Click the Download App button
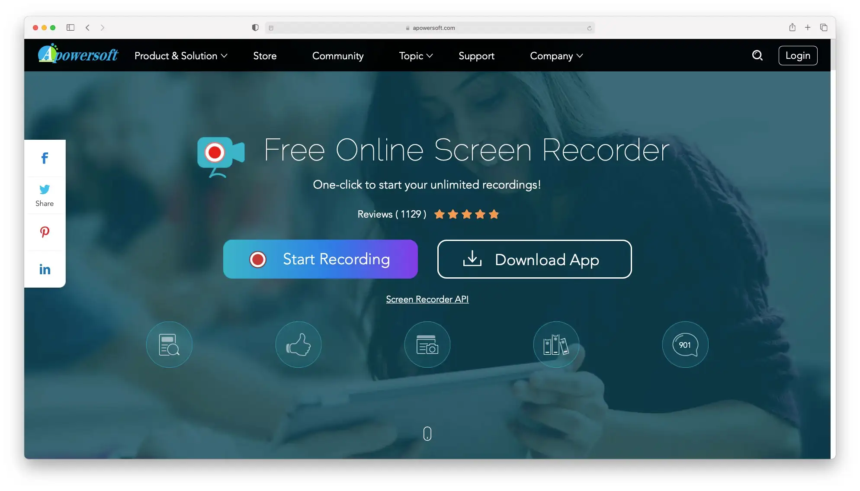The image size is (860, 491). [535, 259]
